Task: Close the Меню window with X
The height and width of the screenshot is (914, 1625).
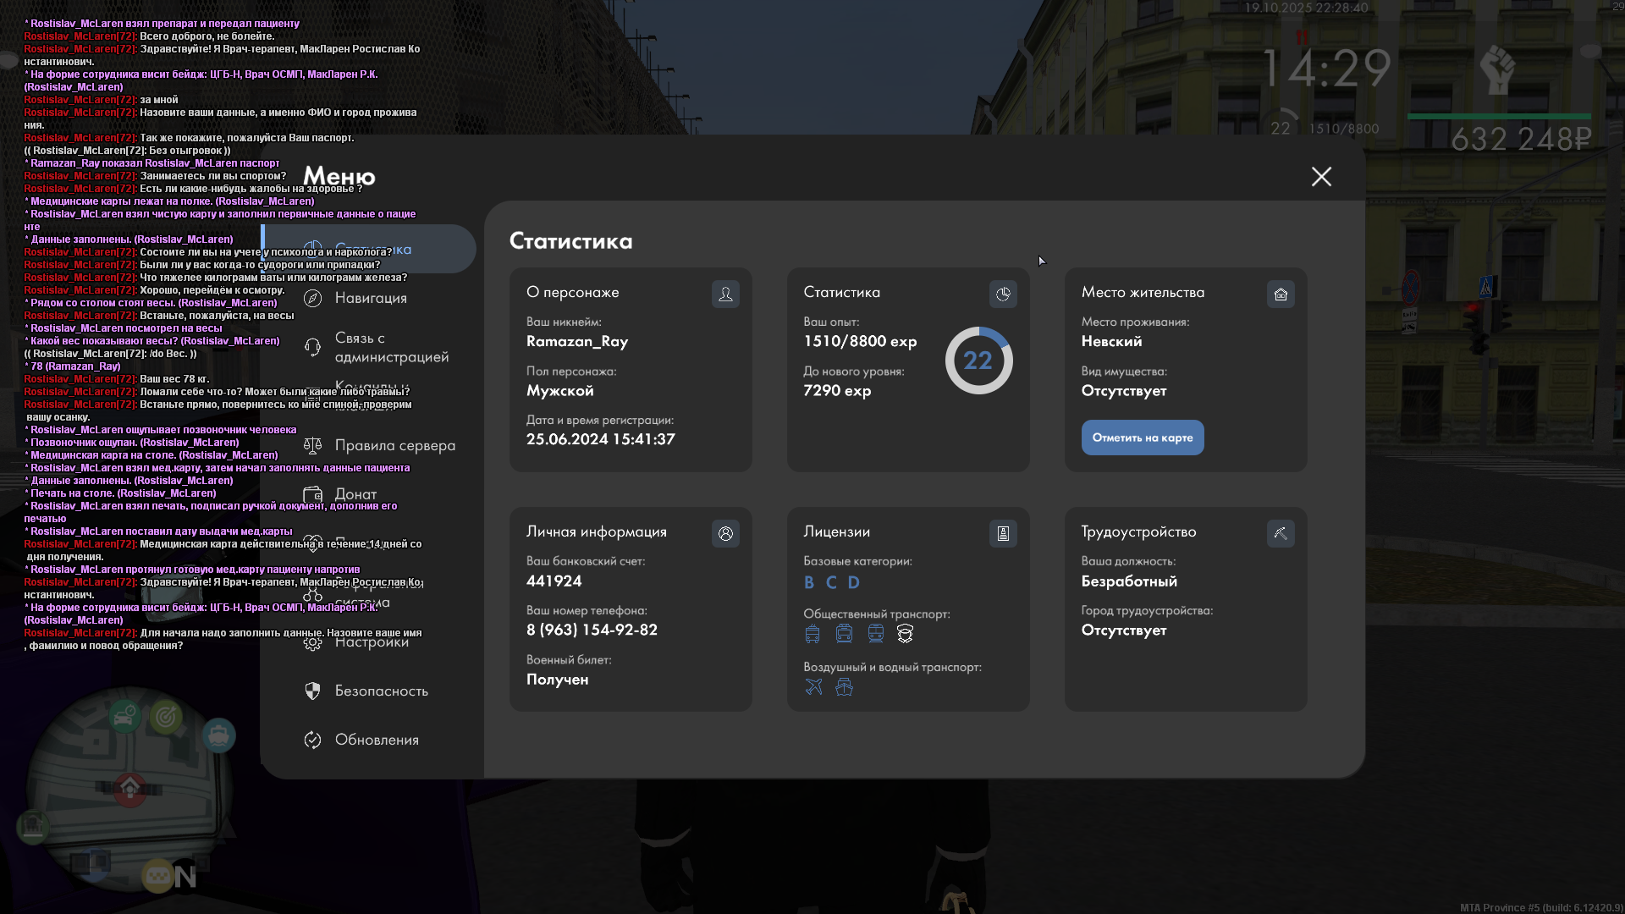Action: [x=1321, y=176]
